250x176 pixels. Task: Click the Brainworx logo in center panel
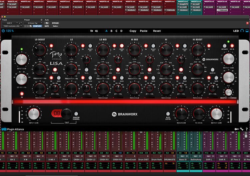point(125,114)
